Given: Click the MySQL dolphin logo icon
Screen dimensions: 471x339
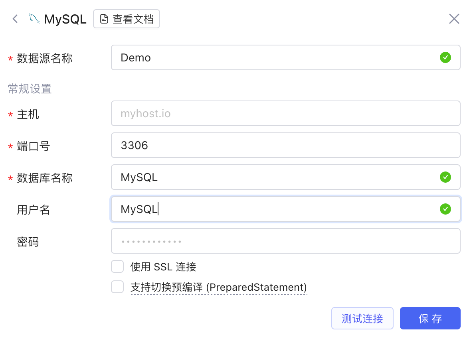Looking at the screenshot, I should tap(34, 19).
